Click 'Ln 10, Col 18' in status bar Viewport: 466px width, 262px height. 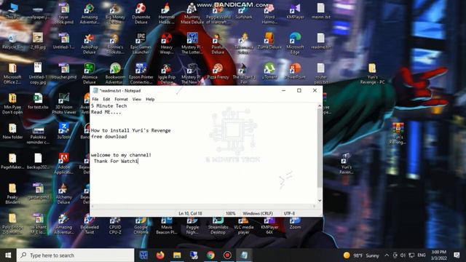tap(190, 213)
